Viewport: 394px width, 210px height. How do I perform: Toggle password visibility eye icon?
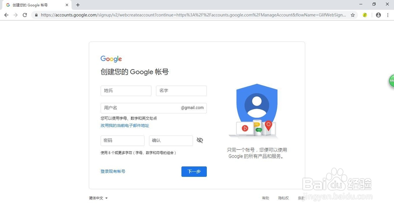[x=200, y=140]
